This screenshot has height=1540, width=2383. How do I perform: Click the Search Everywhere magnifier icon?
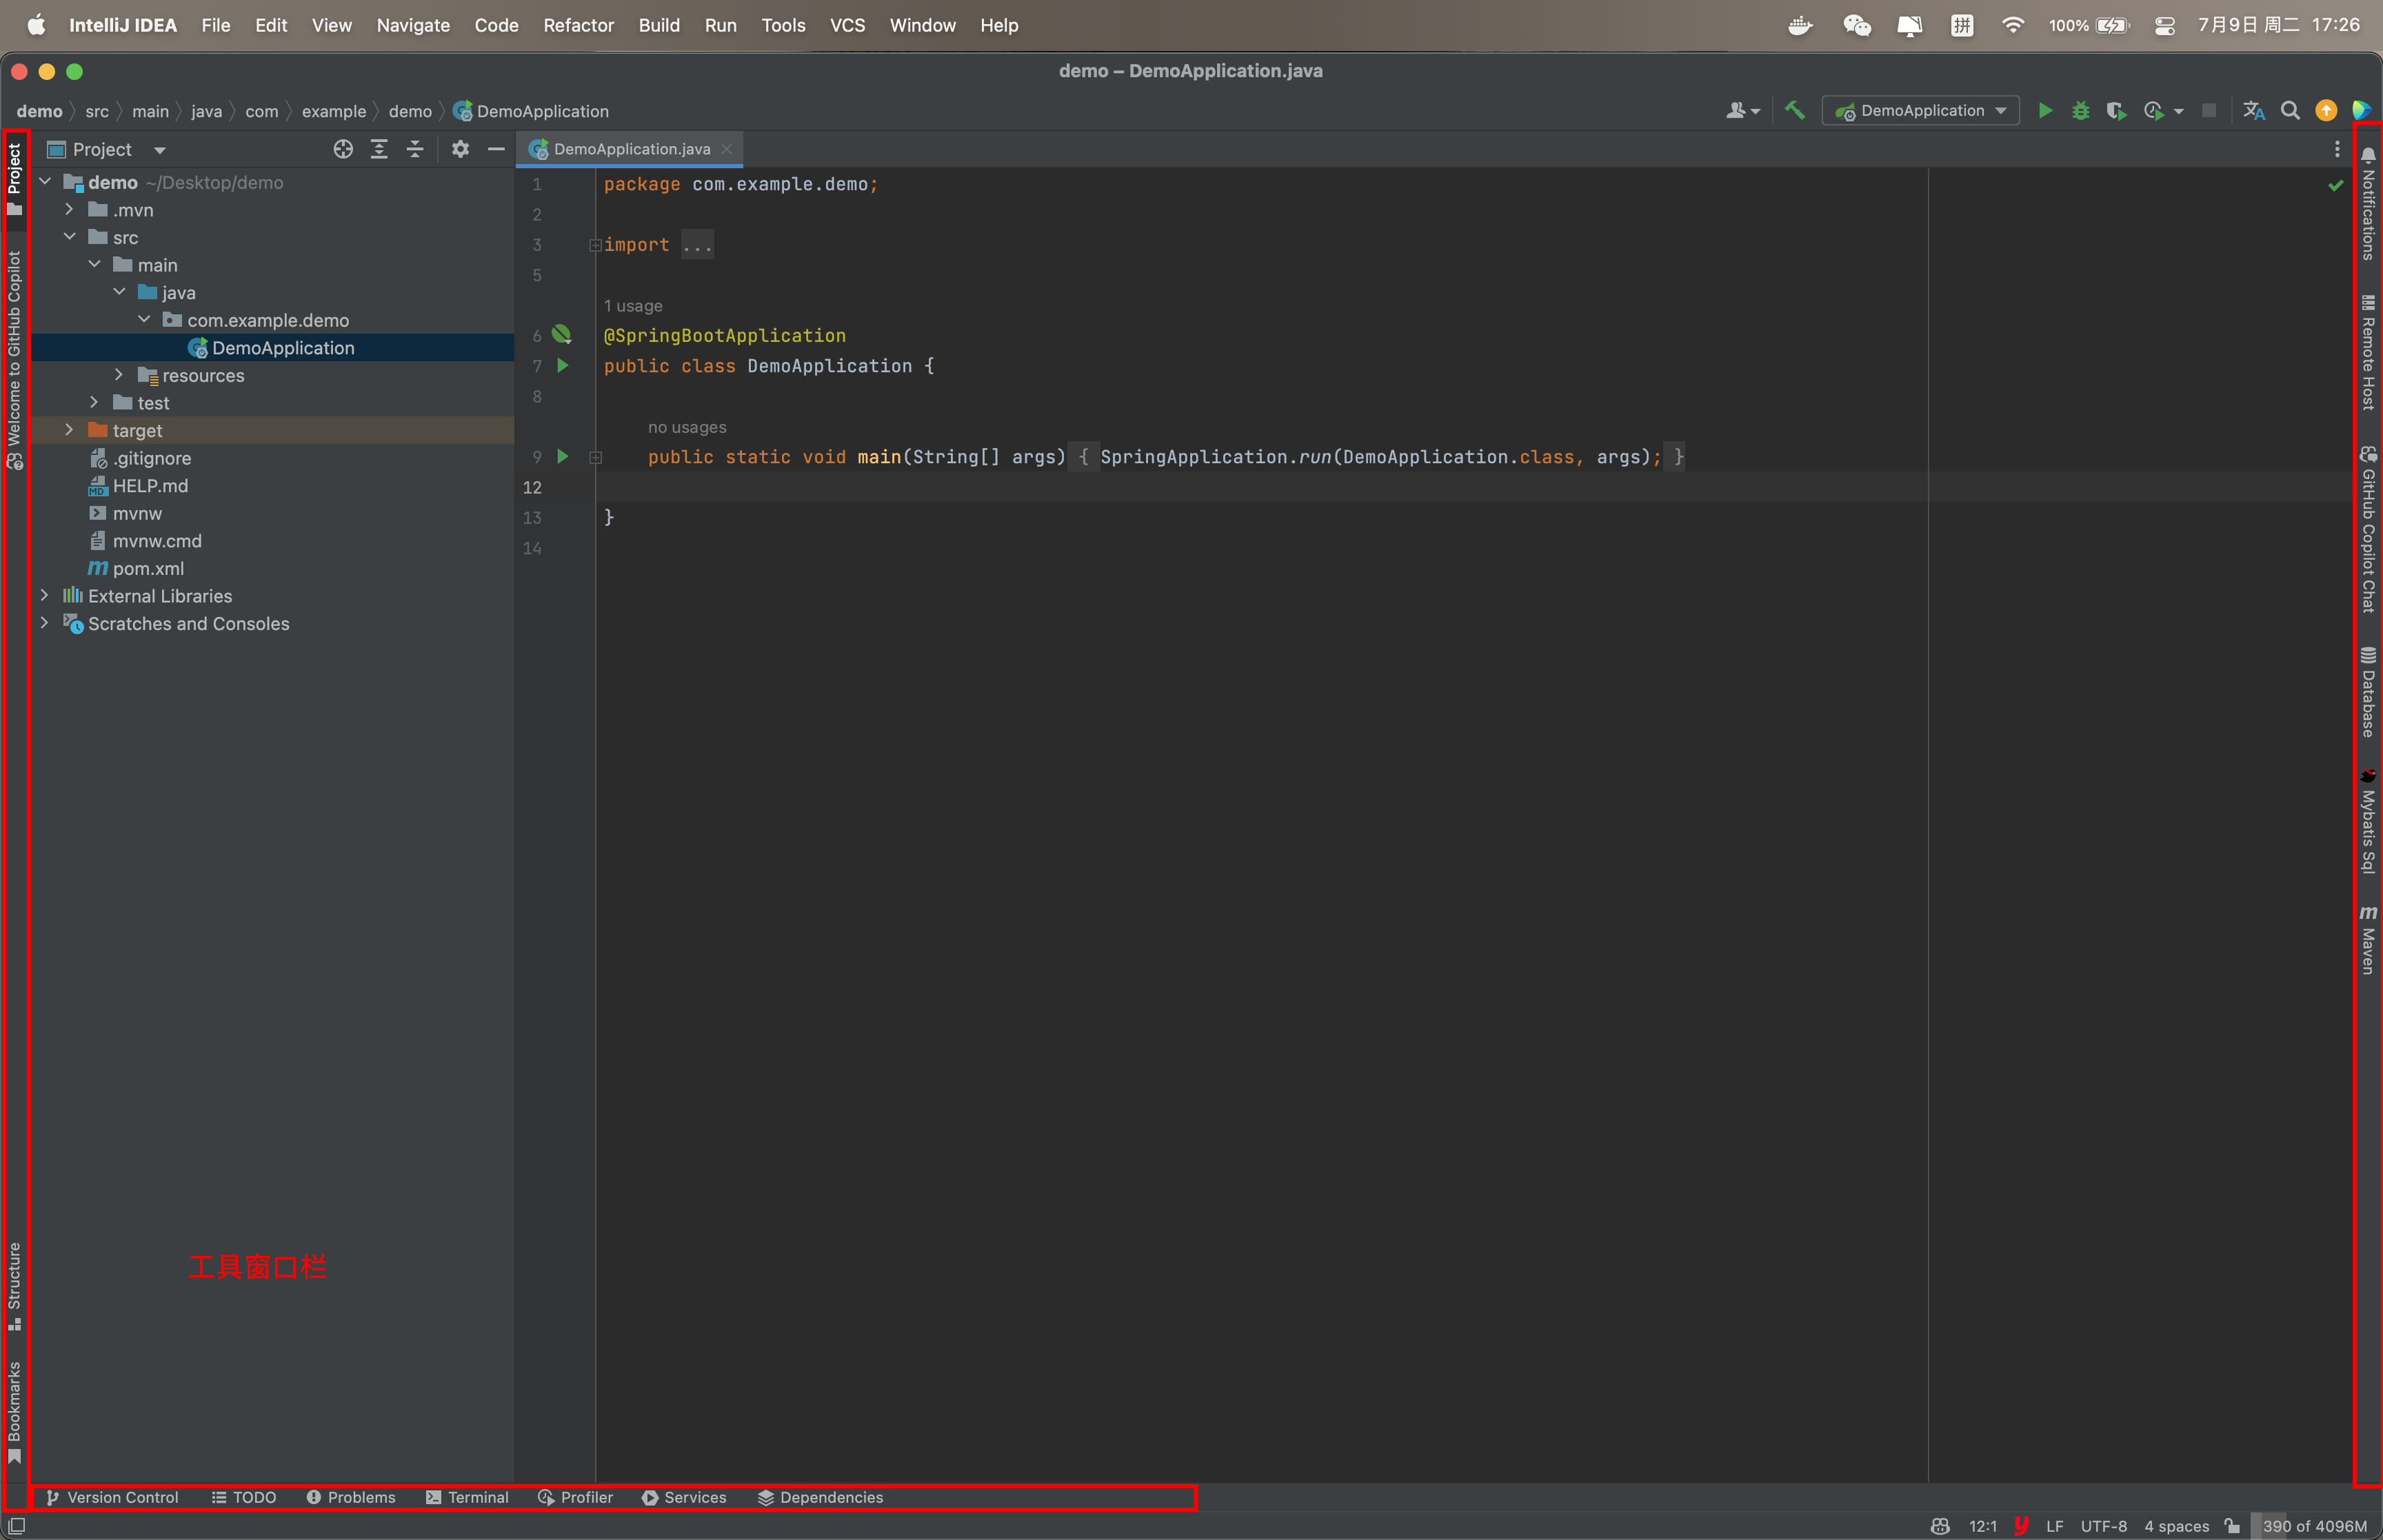[x=2290, y=111]
